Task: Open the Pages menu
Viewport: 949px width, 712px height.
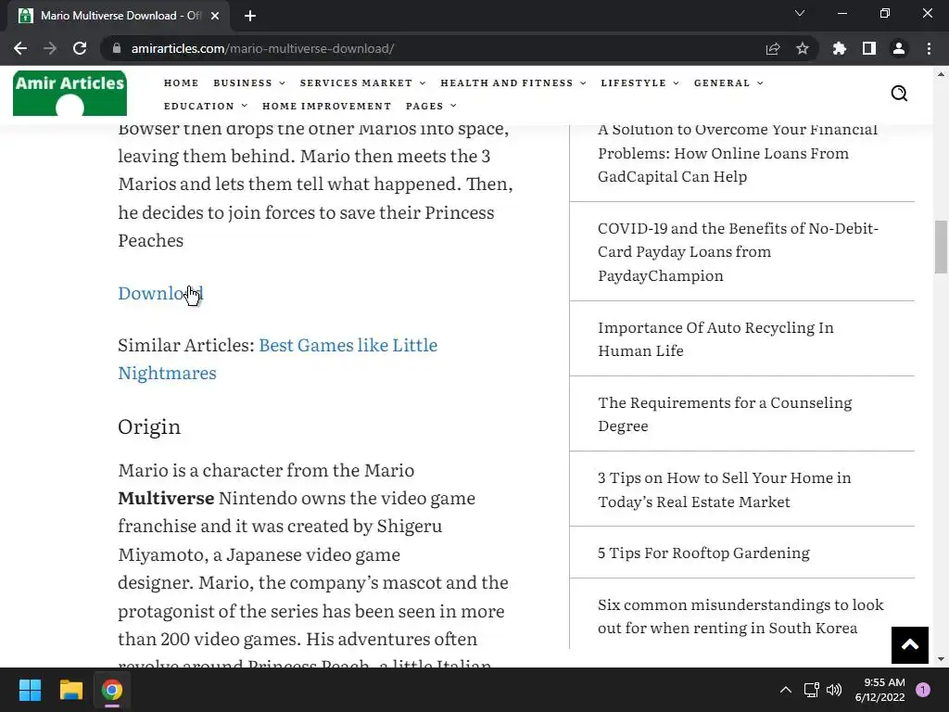Action: 424,106
